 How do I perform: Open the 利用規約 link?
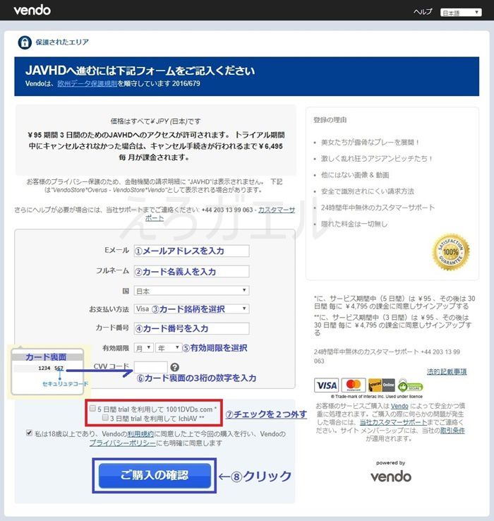(140, 434)
